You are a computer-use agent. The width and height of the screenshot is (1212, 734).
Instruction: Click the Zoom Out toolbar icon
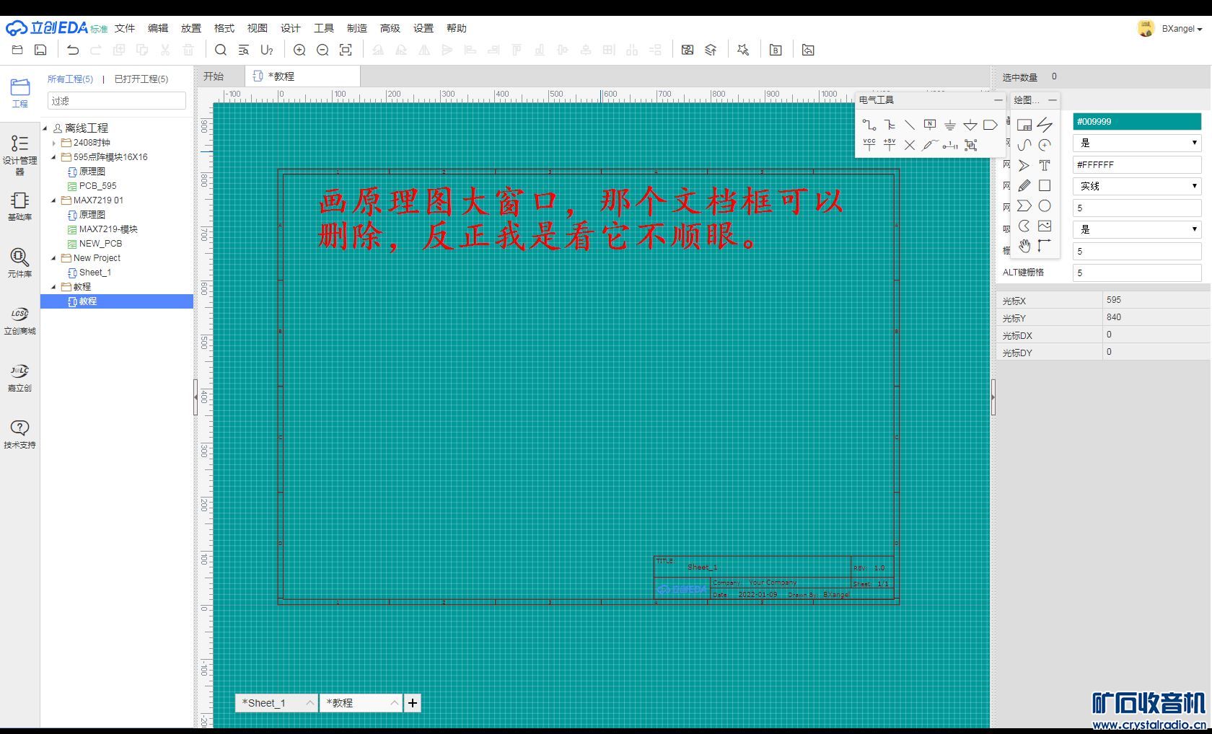pyautogui.click(x=322, y=50)
